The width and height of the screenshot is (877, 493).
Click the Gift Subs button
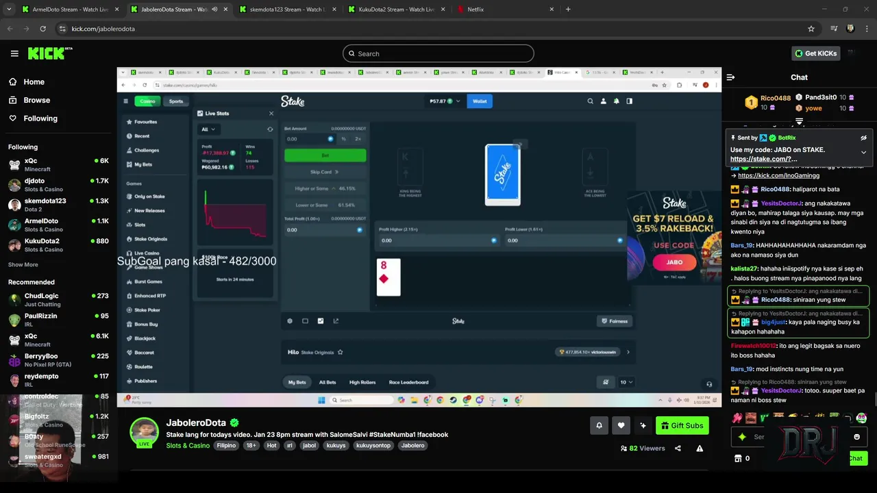[682, 425]
